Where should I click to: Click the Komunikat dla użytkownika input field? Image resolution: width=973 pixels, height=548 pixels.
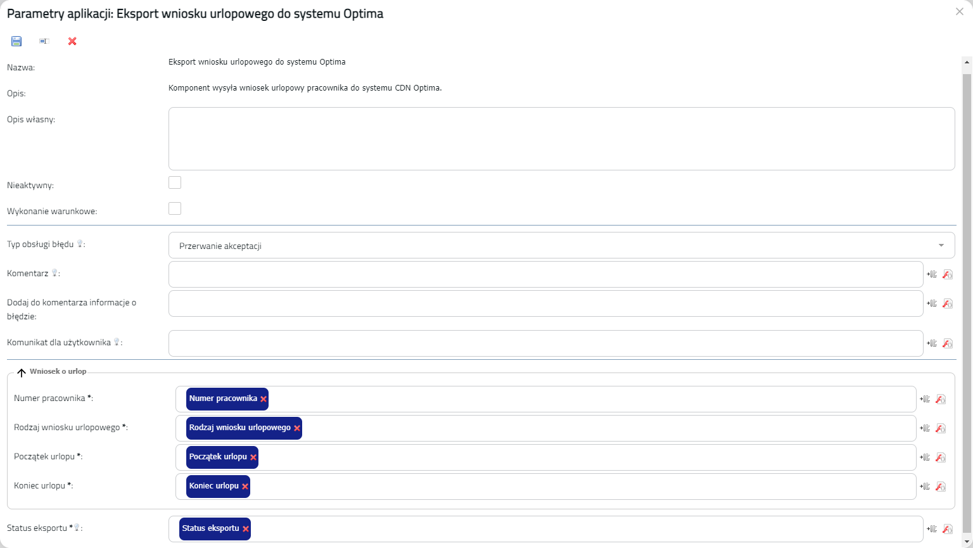545,343
